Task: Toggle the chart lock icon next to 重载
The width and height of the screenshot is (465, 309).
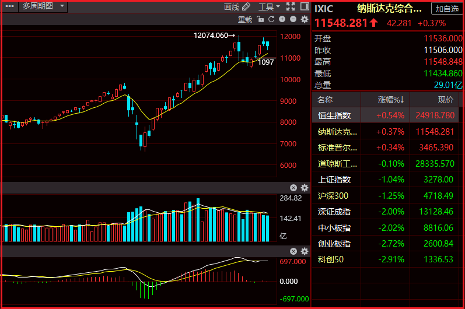Action: click(261, 19)
